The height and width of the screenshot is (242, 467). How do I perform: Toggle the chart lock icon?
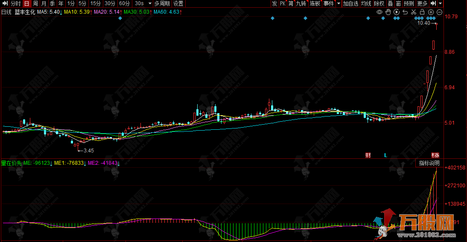point(422,12)
